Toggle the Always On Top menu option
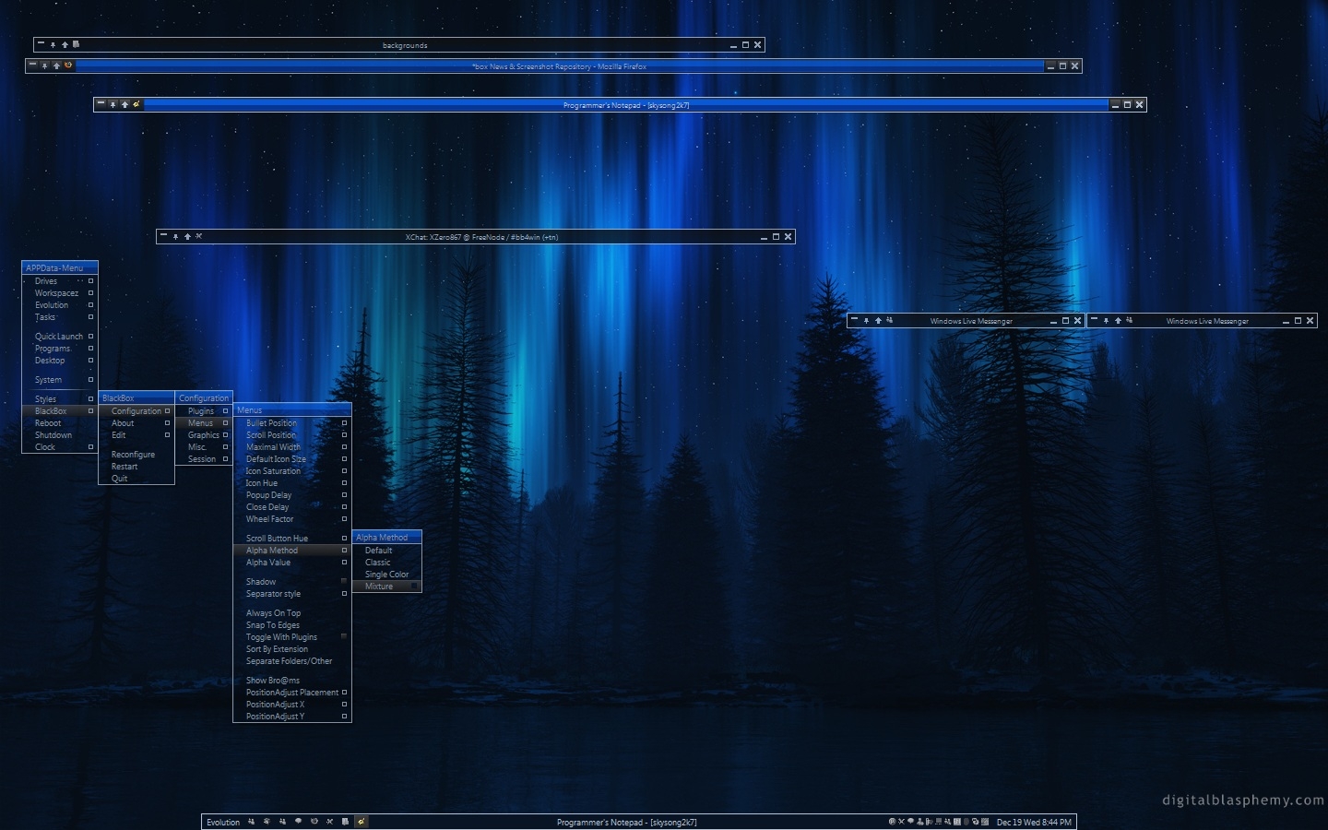The width and height of the screenshot is (1328, 830). point(273,613)
